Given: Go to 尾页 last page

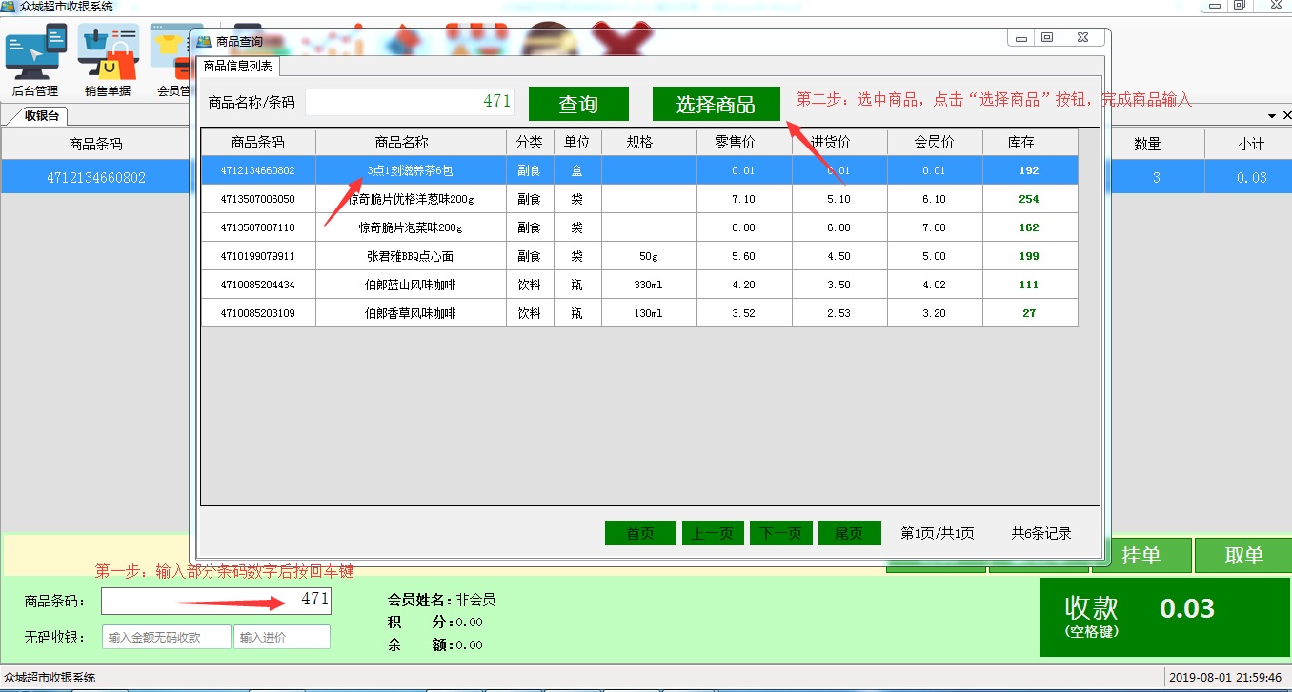Looking at the screenshot, I should point(849,533).
